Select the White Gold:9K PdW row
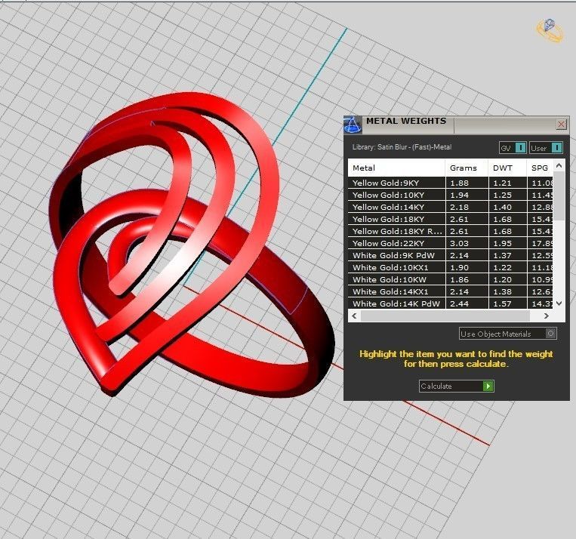This screenshot has height=539, width=576. click(x=451, y=255)
